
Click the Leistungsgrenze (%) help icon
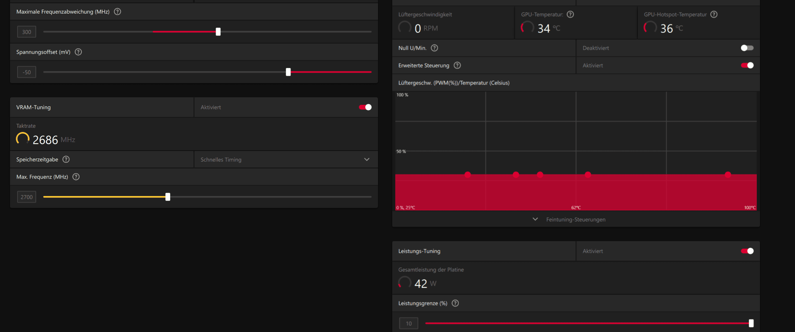[455, 303]
